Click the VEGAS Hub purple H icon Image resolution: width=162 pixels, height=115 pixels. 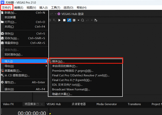[x=59, y=14]
